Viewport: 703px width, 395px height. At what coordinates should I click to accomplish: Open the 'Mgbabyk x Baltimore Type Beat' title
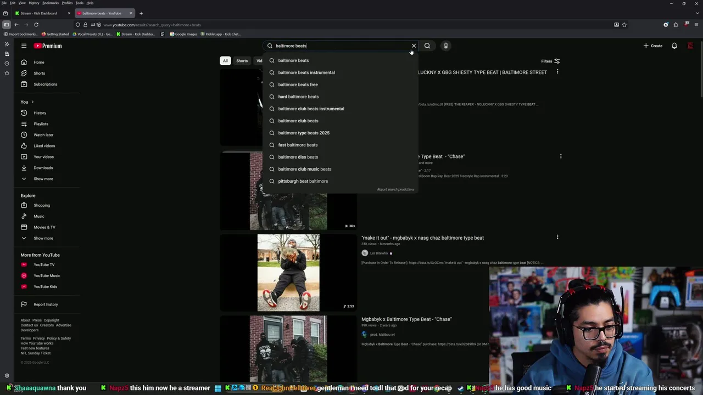[406, 319]
